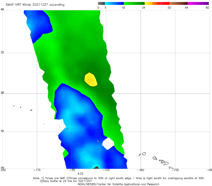Screen dimensions: 212x186
Task: Click the longitude label -175
Action: 37,170
